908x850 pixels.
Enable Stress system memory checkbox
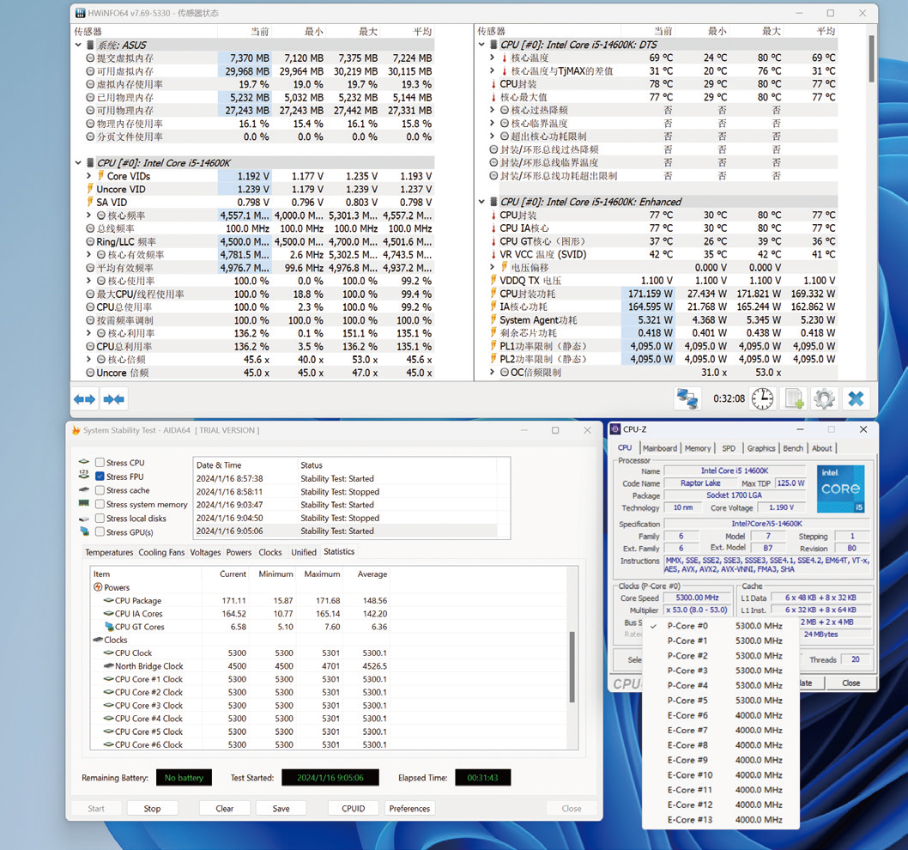(100, 504)
